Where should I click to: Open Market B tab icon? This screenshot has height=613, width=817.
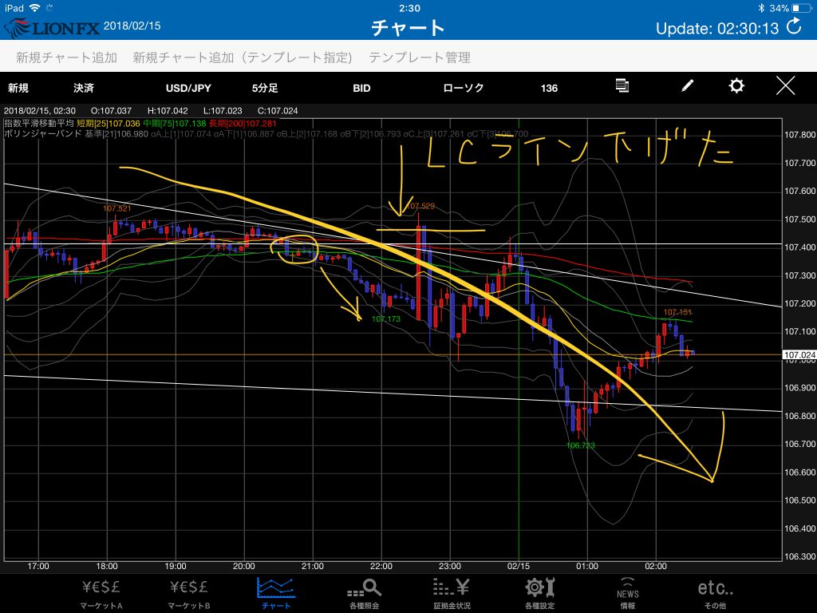191,592
